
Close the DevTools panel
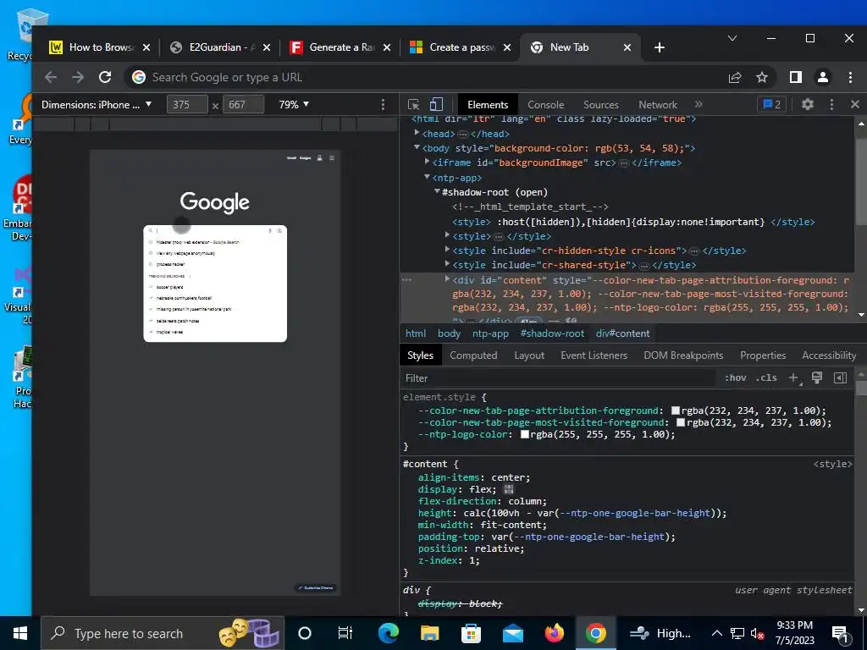855,104
